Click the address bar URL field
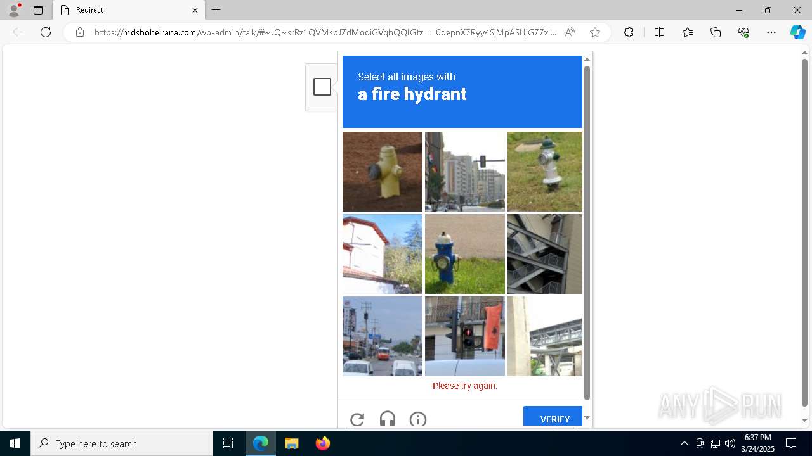This screenshot has width=812, height=456. coord(325,32)
